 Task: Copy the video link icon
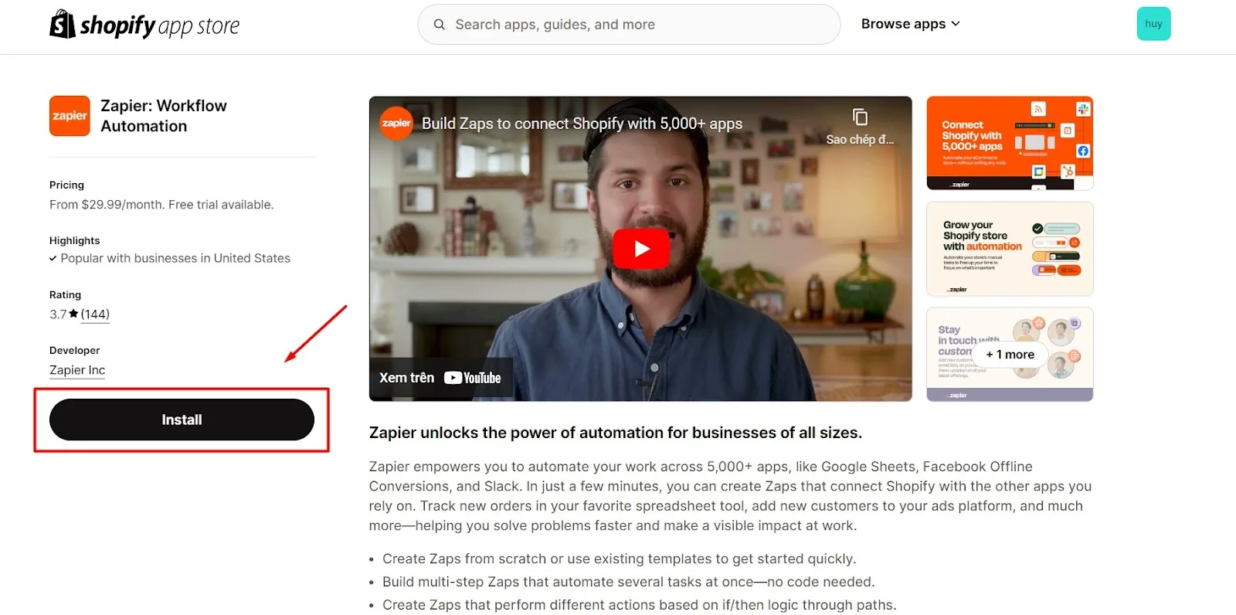(x=860, y=117)
